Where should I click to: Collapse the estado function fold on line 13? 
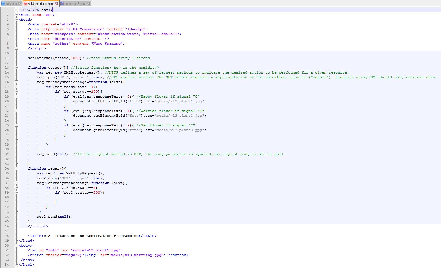(x=16, y=68)
